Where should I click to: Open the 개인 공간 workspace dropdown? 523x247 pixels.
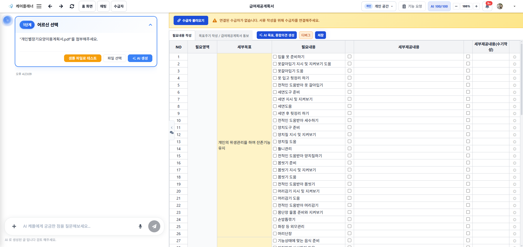379,6
